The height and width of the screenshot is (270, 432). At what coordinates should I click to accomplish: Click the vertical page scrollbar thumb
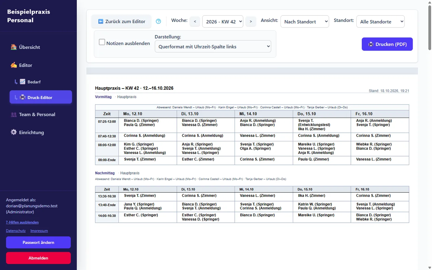429,27
